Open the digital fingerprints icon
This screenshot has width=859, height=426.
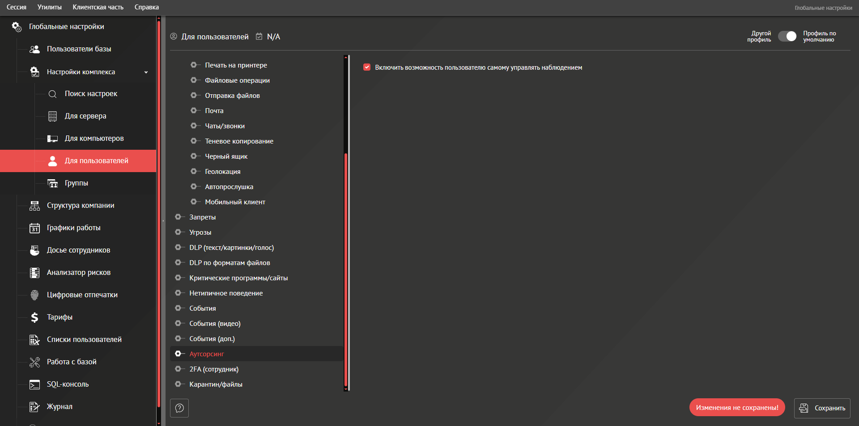pos(34,295)
